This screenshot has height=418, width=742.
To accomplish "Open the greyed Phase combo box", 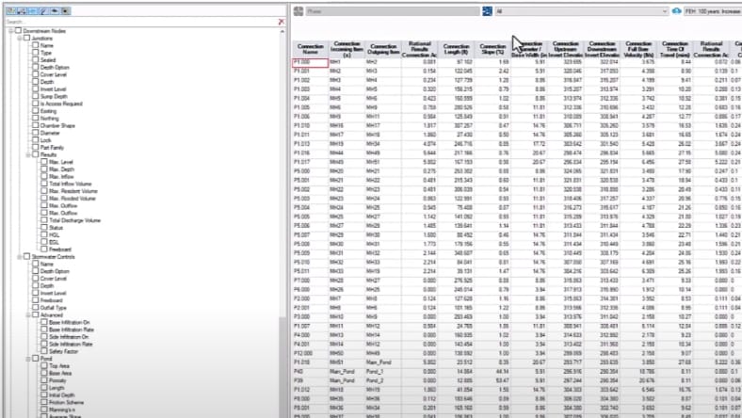I will (393, 11).
